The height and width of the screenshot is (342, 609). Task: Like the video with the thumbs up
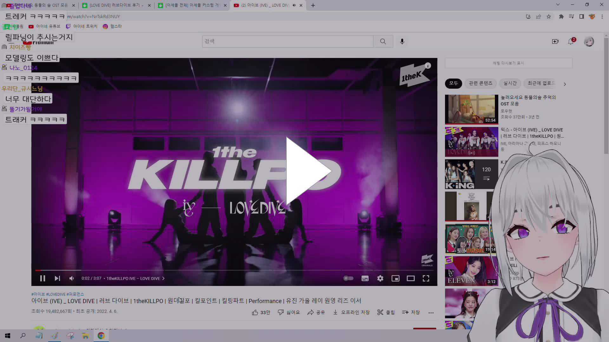tap(255, 312)
